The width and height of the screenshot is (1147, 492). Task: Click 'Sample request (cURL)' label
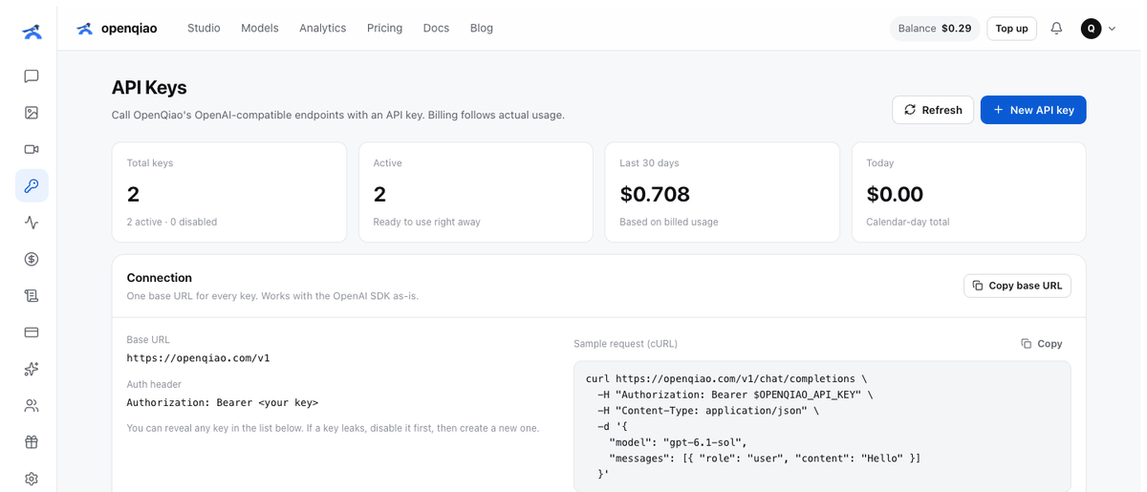(x=625, y=344)
